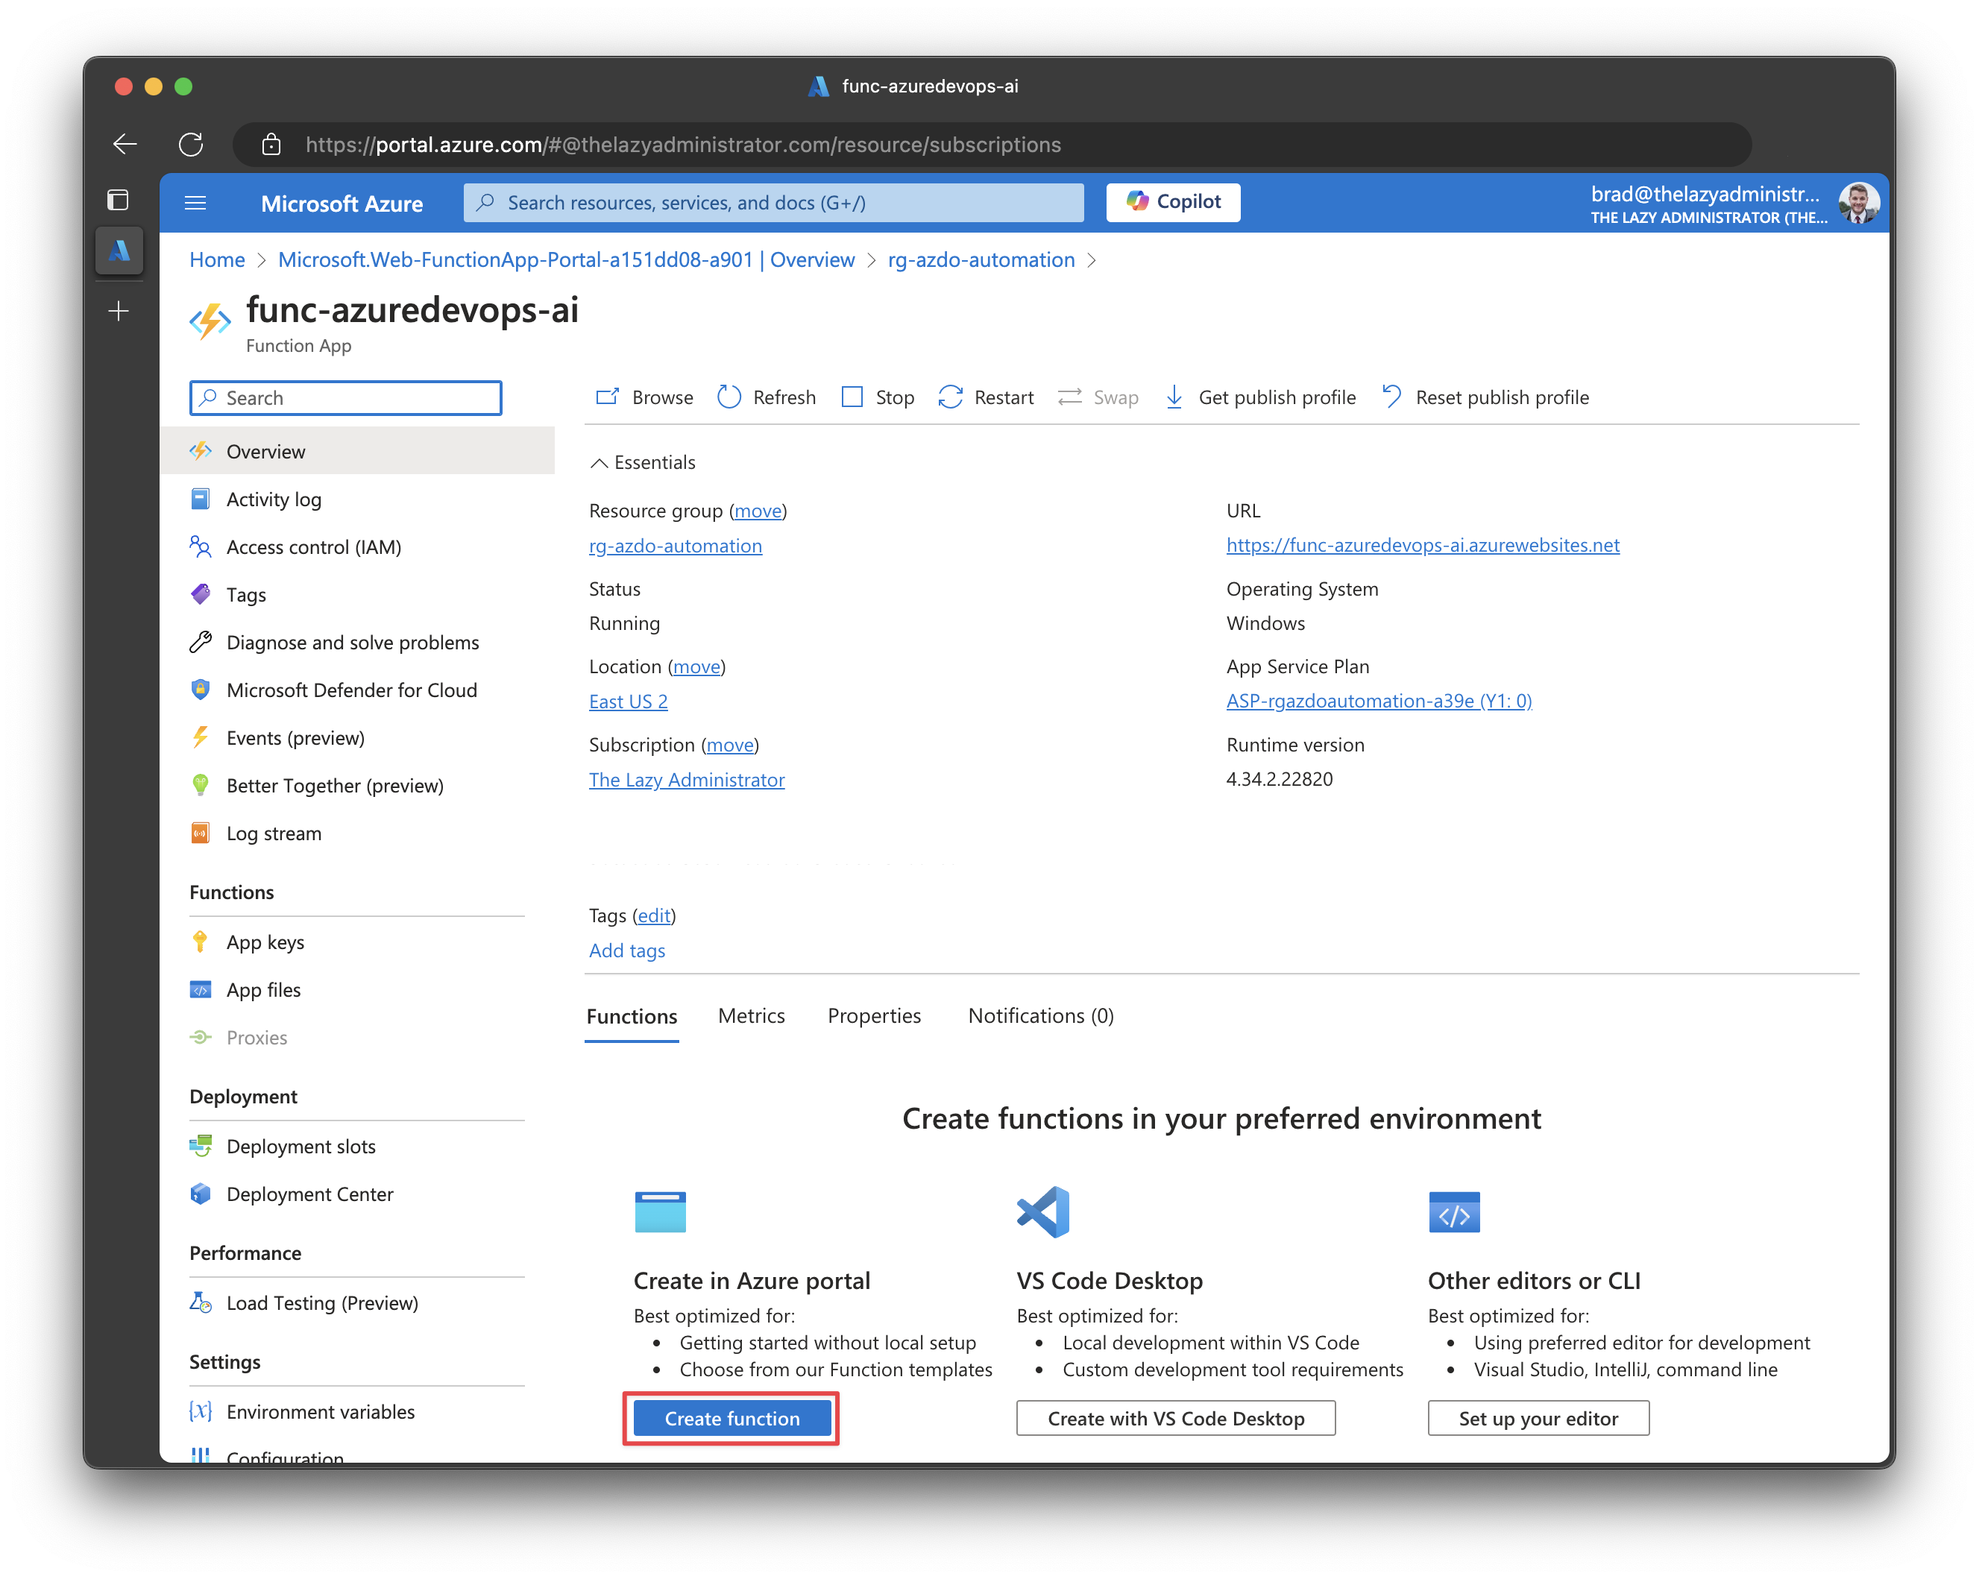Click move link next to Subscription
Viewport: 1979px width, 1579px height.
coord(730,745)
